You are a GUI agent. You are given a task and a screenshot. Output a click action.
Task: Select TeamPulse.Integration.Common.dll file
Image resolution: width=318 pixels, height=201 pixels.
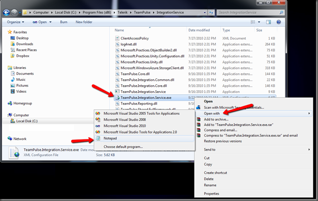coord(148,80)
